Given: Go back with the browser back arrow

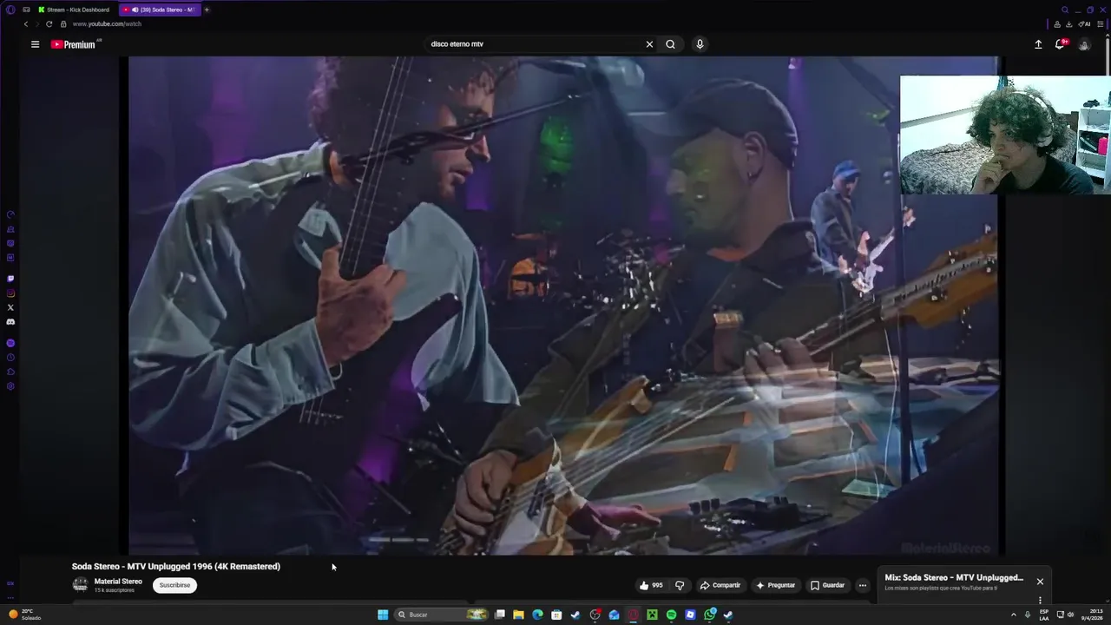Looking at the screenshot, I should pos(25,24).
